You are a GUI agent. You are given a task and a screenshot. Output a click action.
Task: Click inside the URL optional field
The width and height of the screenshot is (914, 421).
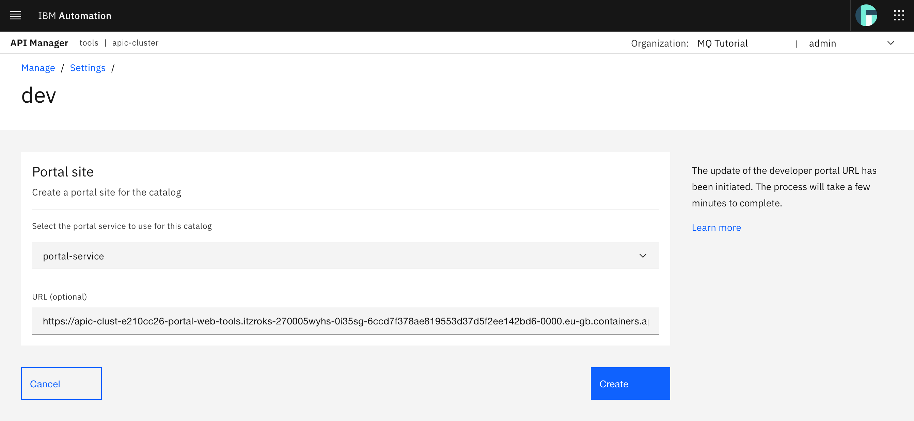pyautogui.click(x=346, y=321)
